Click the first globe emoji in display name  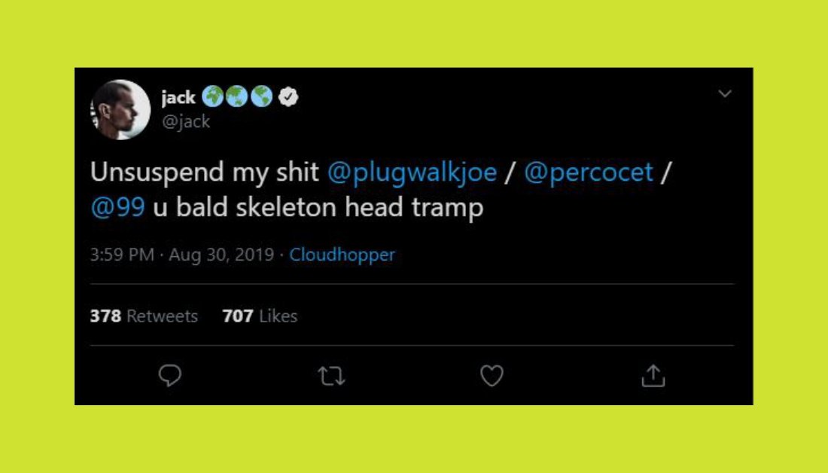212,96
